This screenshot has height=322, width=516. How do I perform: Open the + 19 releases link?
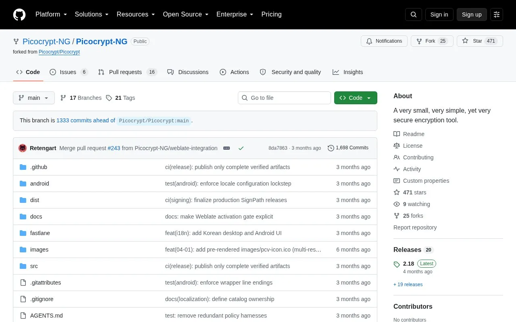coord(408,285)
